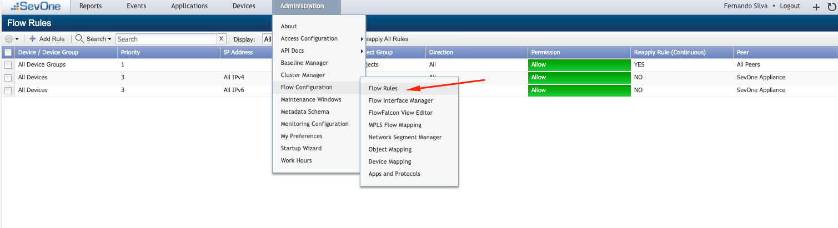
Task: Select Flow Rules from the submenu
Action: 383,88
